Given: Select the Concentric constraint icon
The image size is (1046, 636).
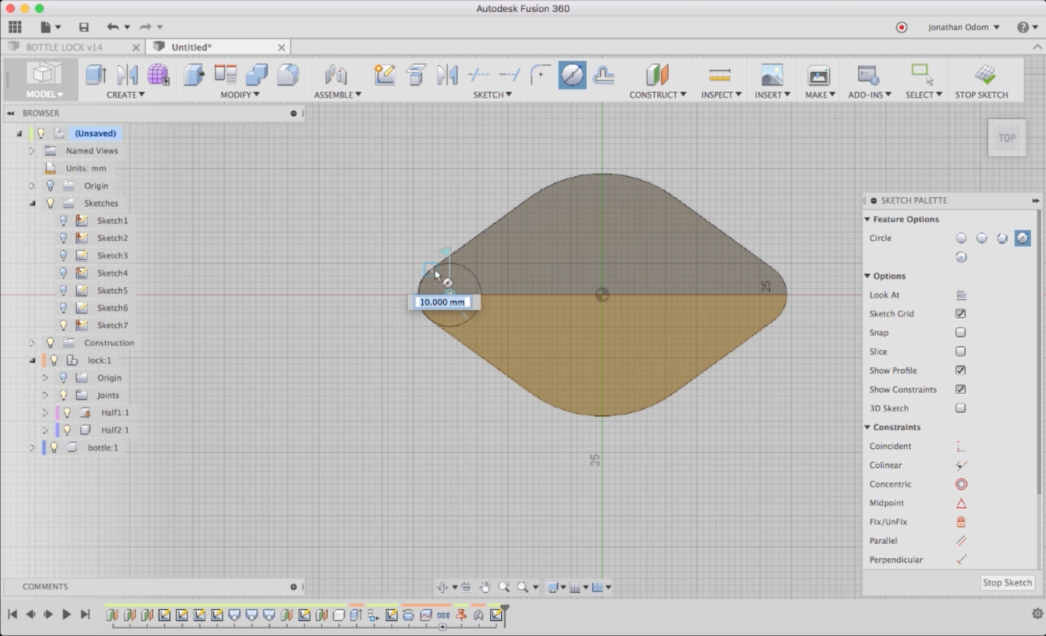Looking at the screenshot, I should pyautogui.click(x=961, y=484).
